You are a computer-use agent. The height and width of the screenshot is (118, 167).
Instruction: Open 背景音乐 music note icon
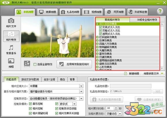[11, 48]
